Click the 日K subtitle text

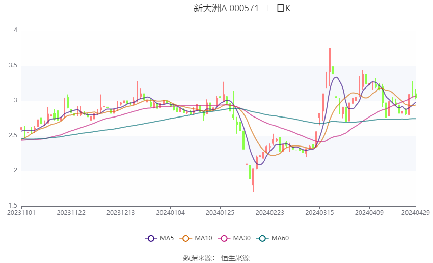[x=284, y=8]
